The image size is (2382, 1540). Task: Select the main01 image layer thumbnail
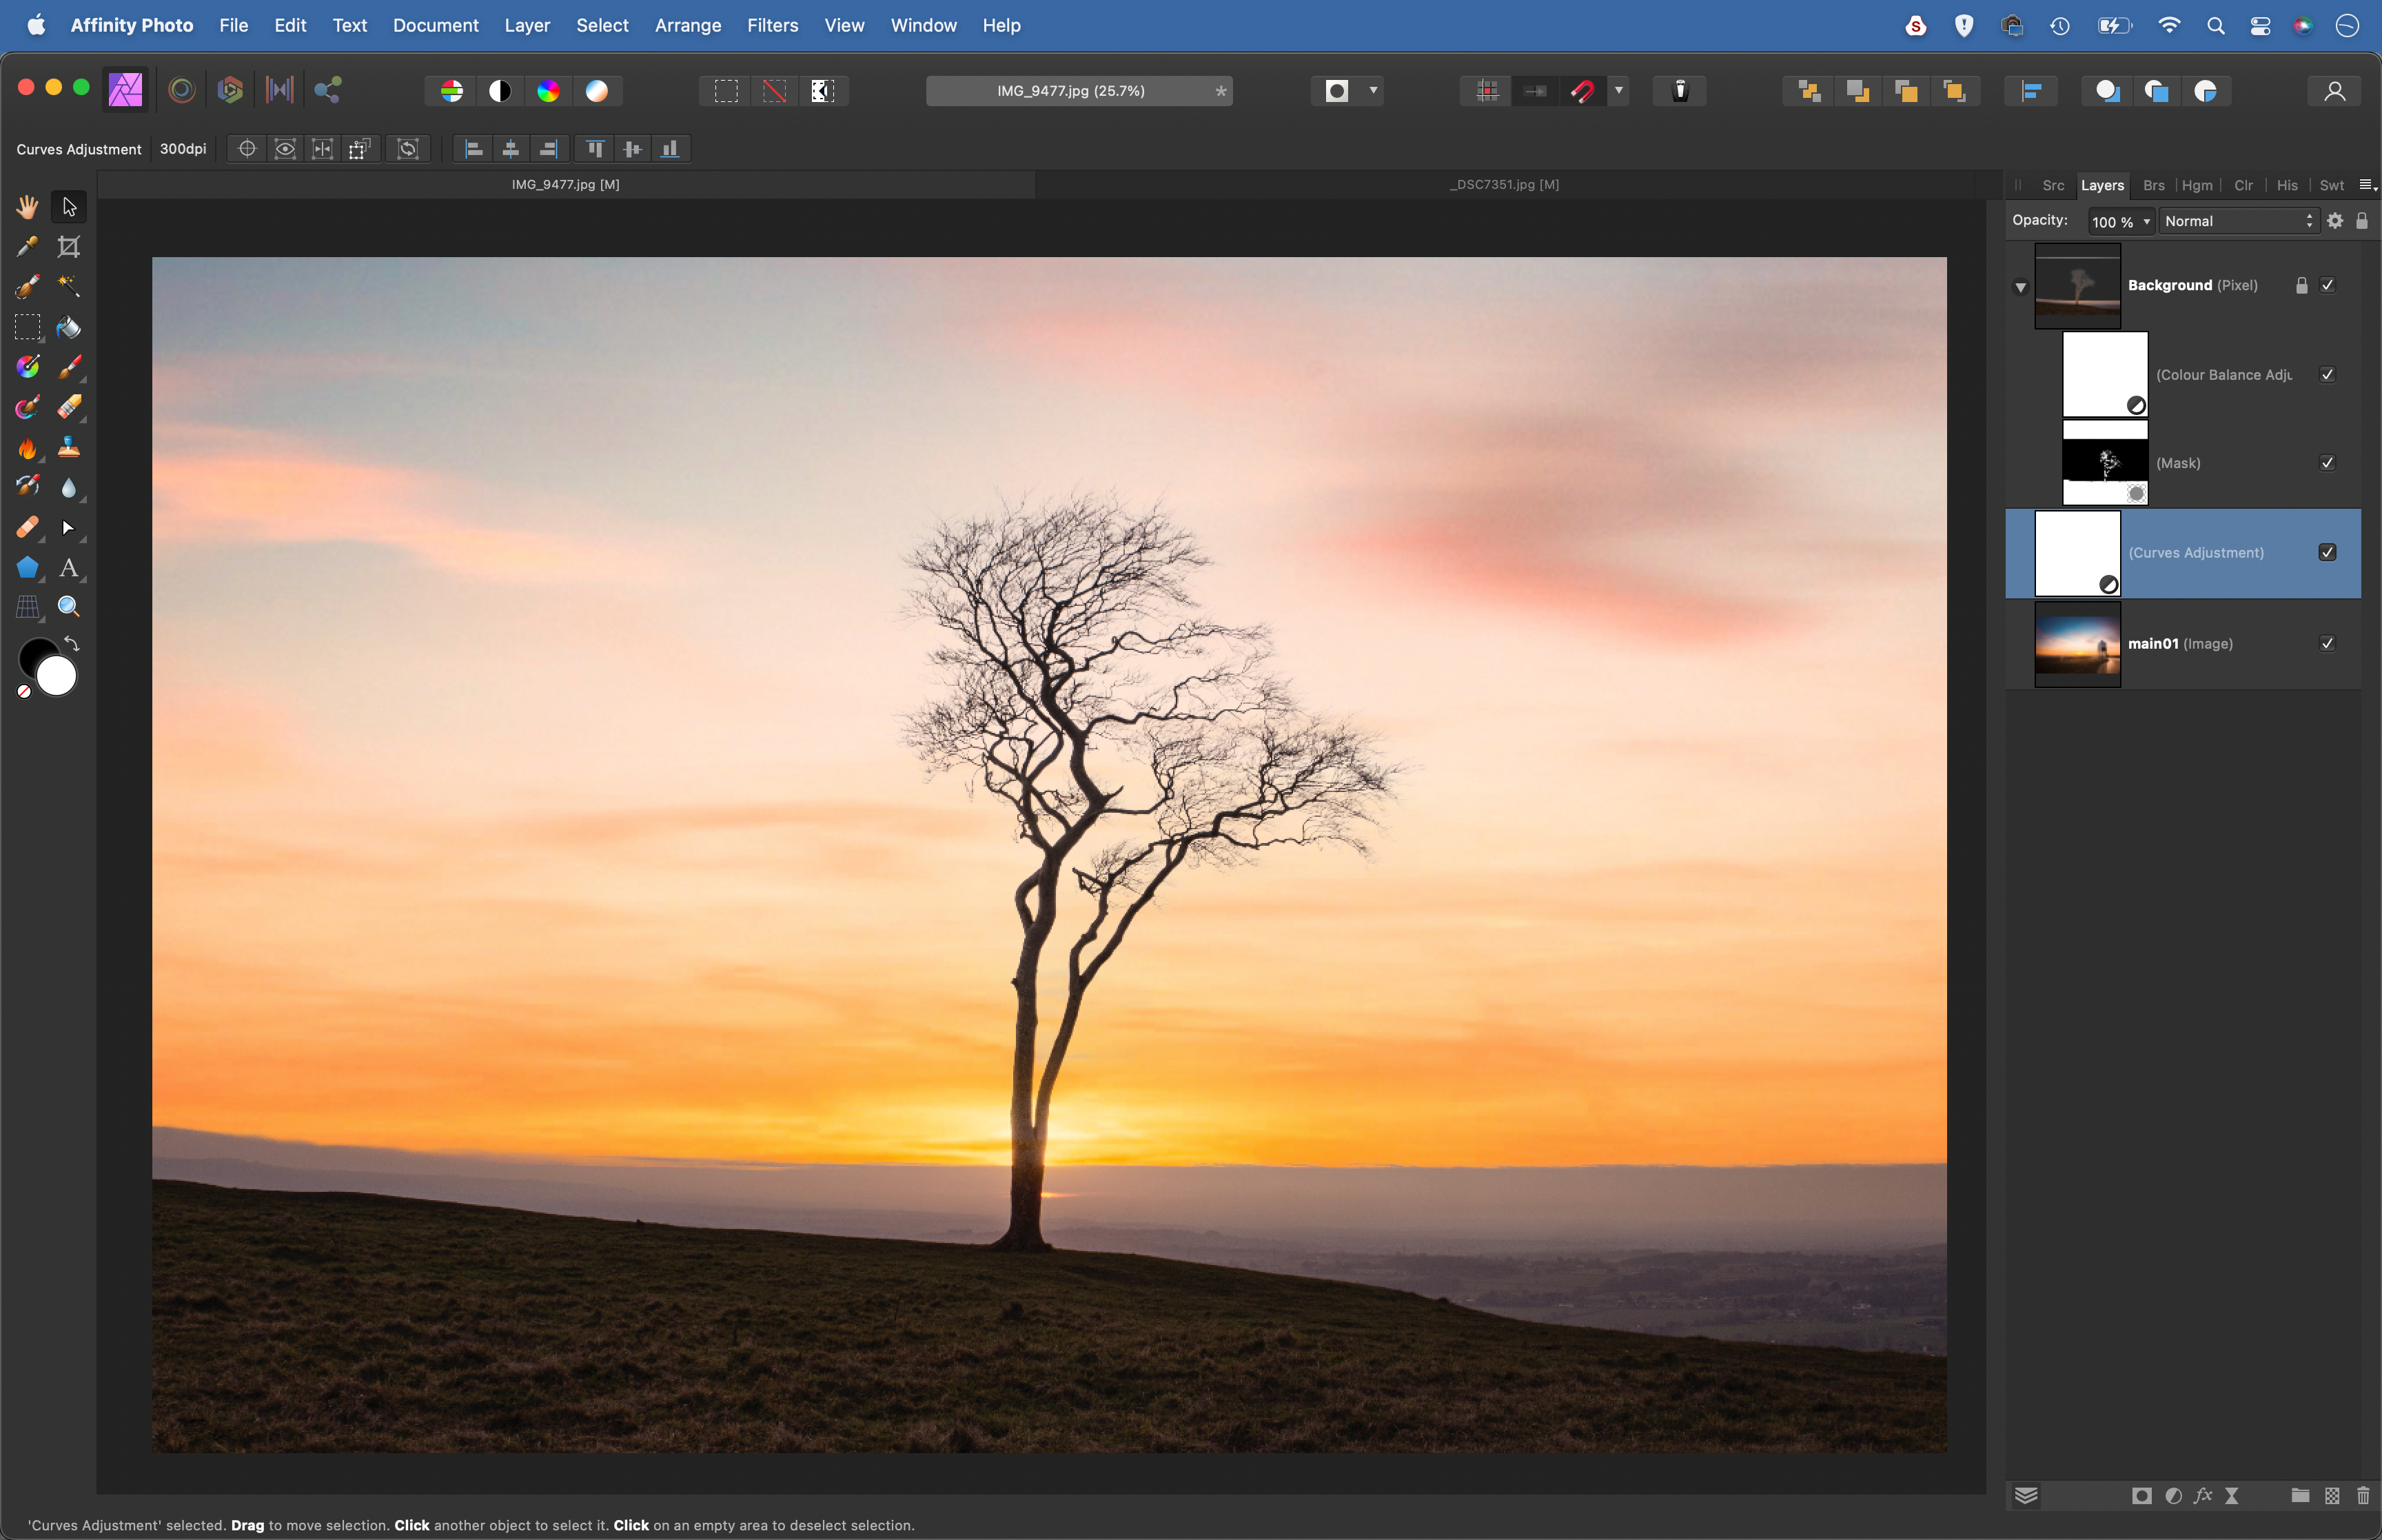tap(2077, 644)
